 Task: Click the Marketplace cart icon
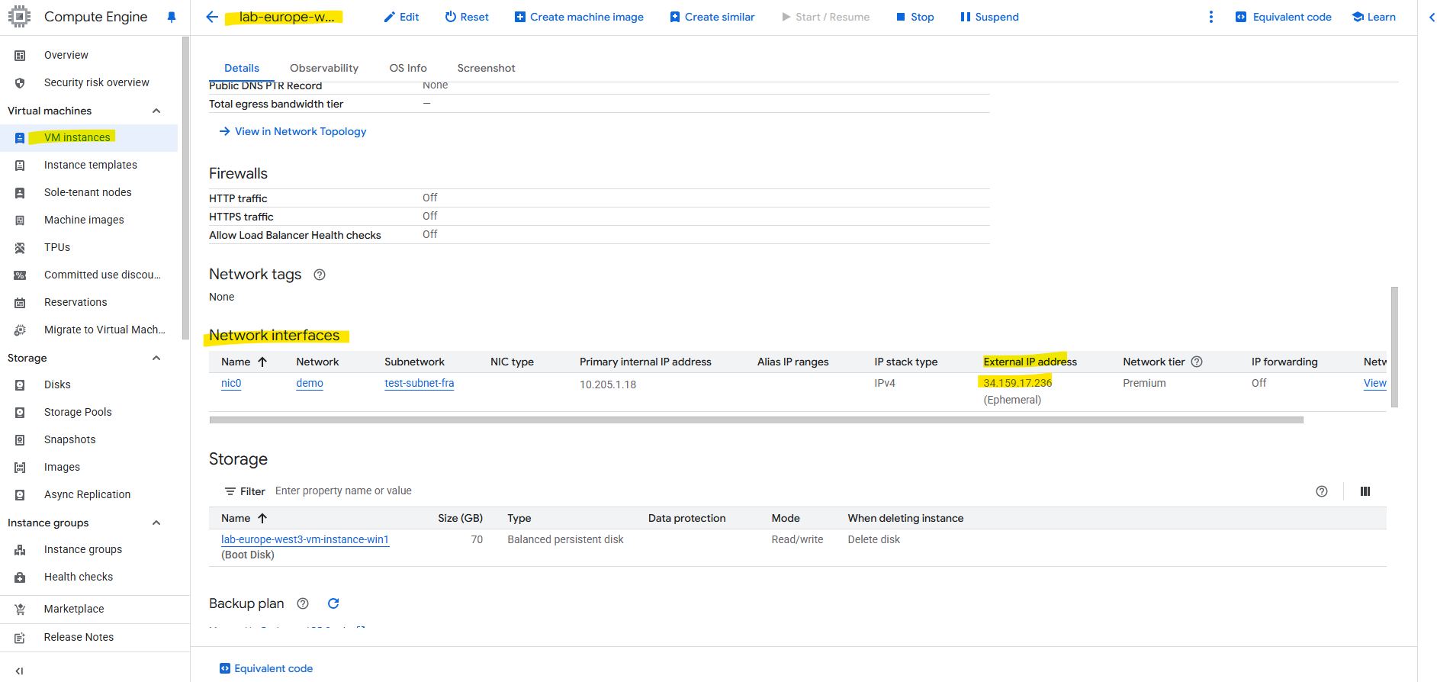click(x=20, y=609)
